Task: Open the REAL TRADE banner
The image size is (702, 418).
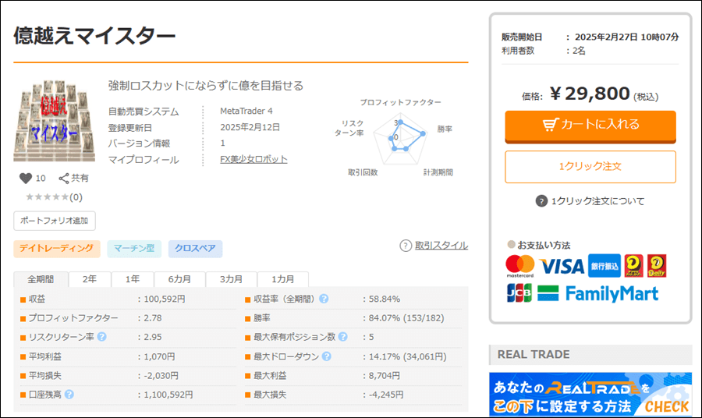Action: pyautogui.click(x=590, y=395)
